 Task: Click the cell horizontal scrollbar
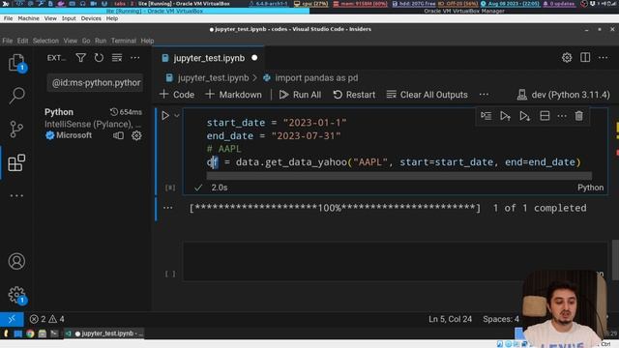pyautogui.click(x=398, y=176)
